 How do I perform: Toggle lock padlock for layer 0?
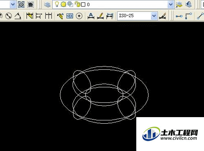[x=78, y=4]
